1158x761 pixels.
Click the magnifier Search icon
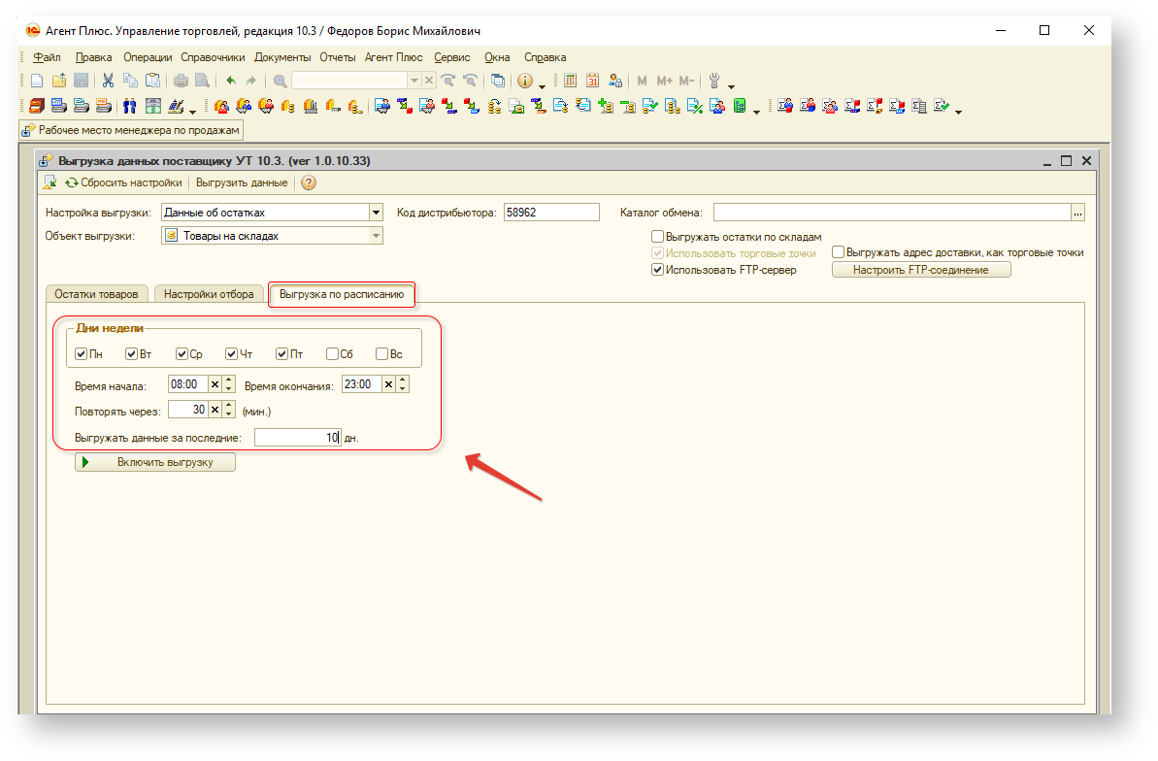(x=280, y=81)
